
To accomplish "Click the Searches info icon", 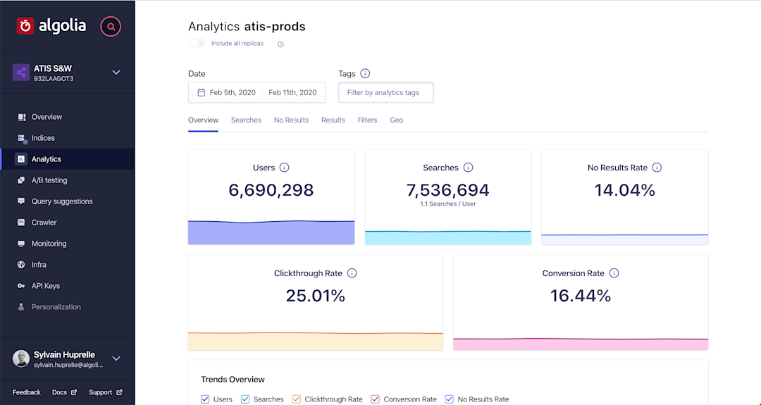I will pyautogui.click(x=468, y=168).
